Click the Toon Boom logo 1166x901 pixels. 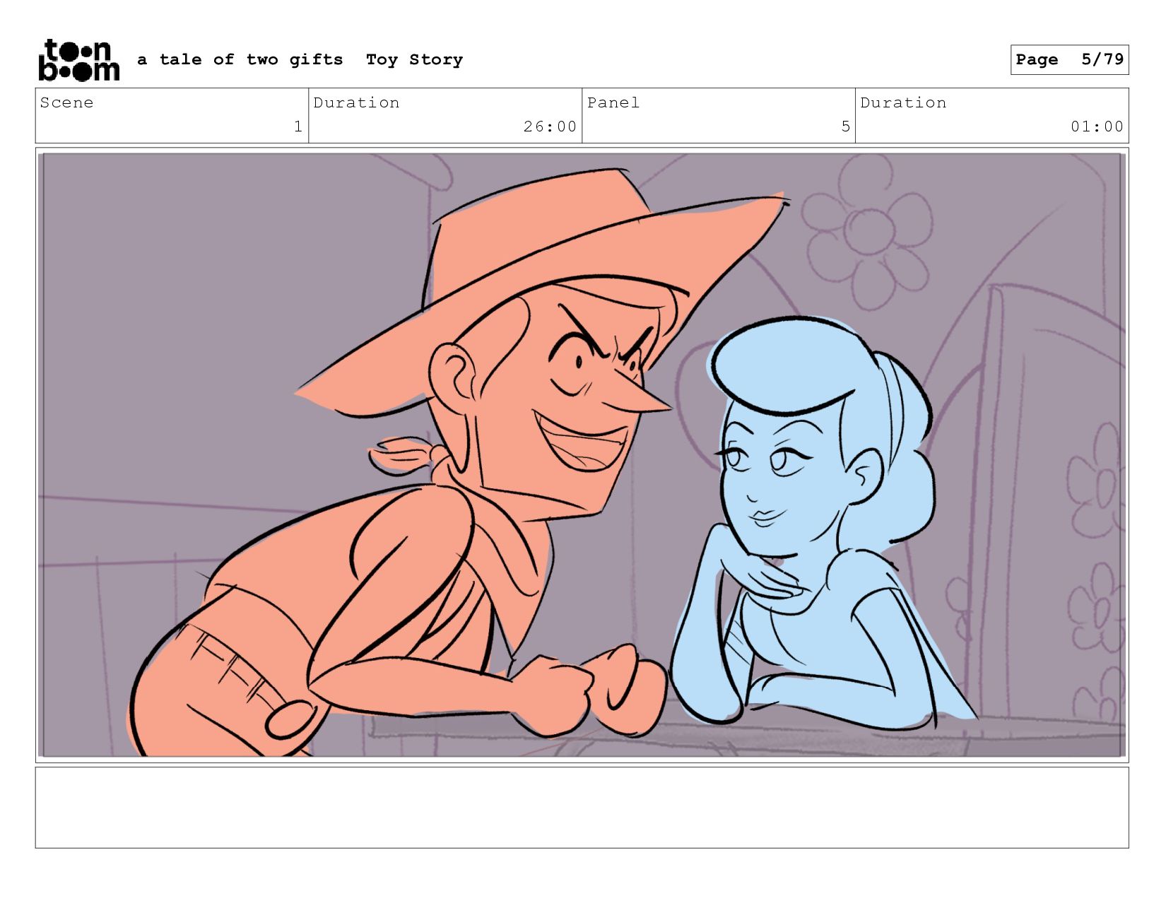coord(78,60)
